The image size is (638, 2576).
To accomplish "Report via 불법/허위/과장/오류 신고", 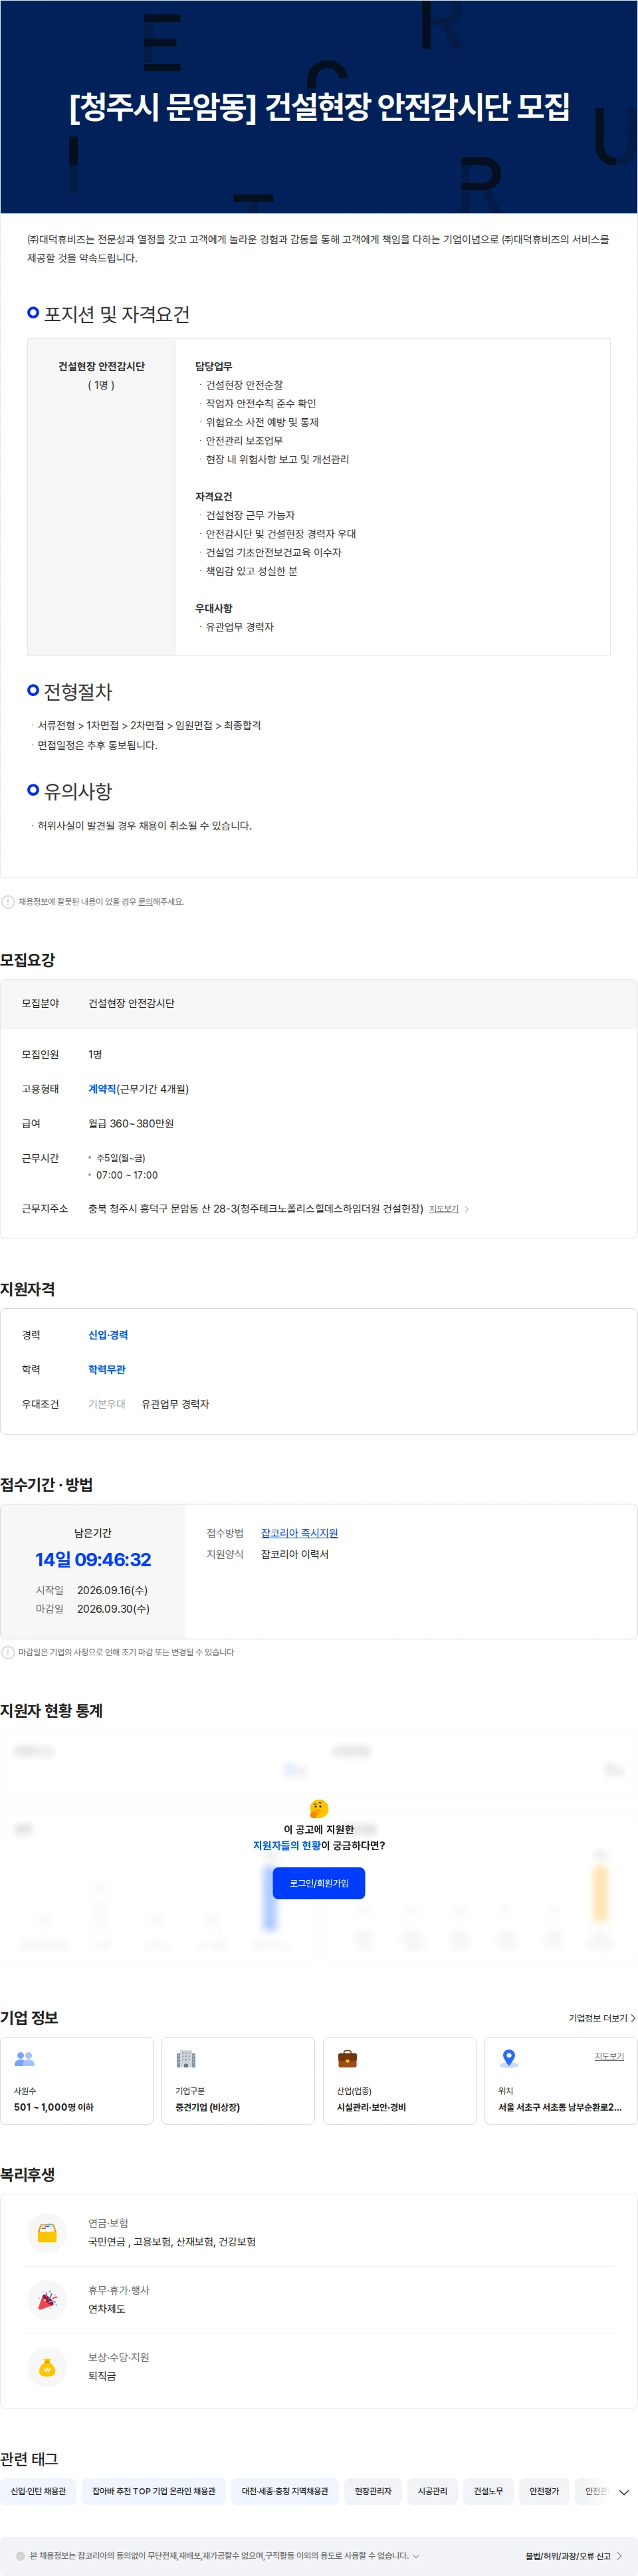I will pos(573,2555).
